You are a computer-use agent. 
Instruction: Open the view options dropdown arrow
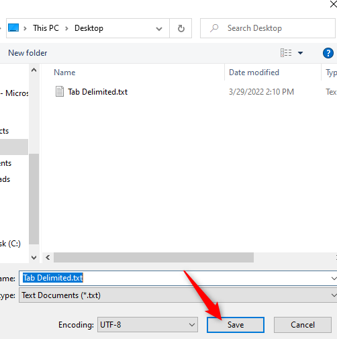pos(300,53)
